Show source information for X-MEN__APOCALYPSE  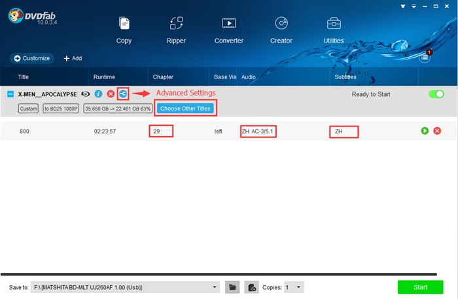point(98,94)
